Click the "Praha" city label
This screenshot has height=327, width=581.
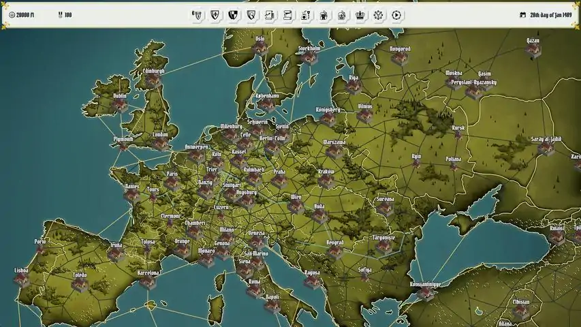click(279, 172)
